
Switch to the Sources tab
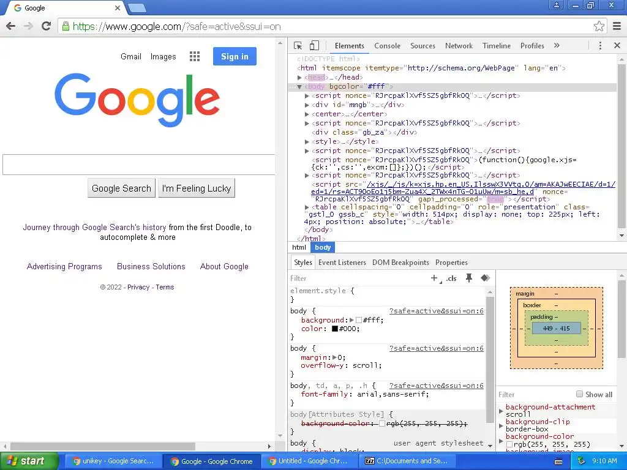(422, 45)
